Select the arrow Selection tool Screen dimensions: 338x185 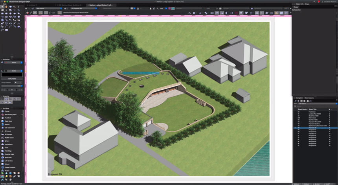coord(2,7)
